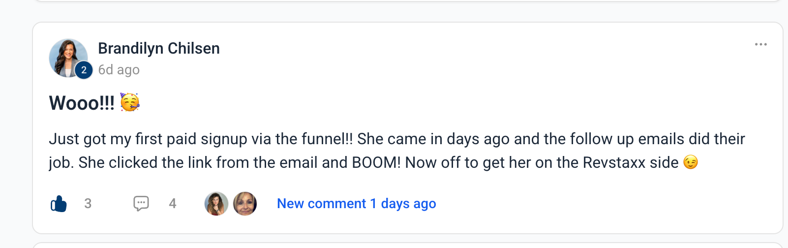Open the Brandilyn Chilsen author name link
The height and width of the screenshot is (248, 788).
pyautogui.click(x=159, y=48)
